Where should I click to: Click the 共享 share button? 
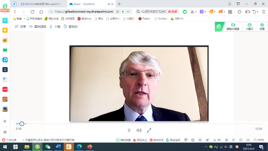[21, 26]
